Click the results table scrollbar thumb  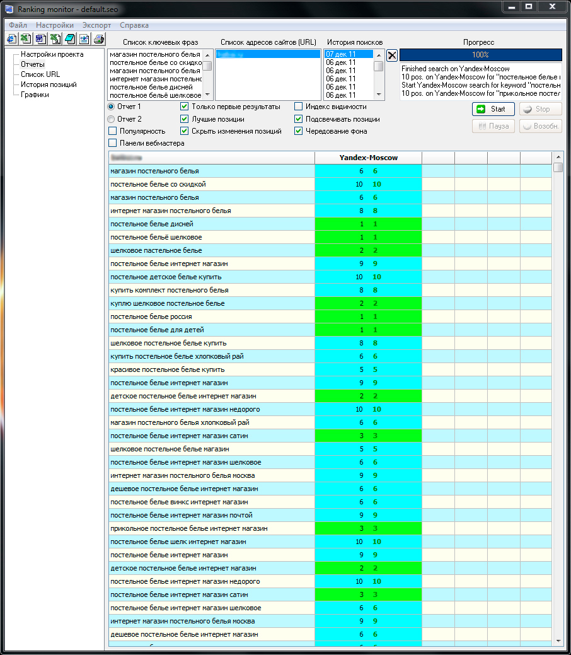pyautogui.click(x=558, y=168)
